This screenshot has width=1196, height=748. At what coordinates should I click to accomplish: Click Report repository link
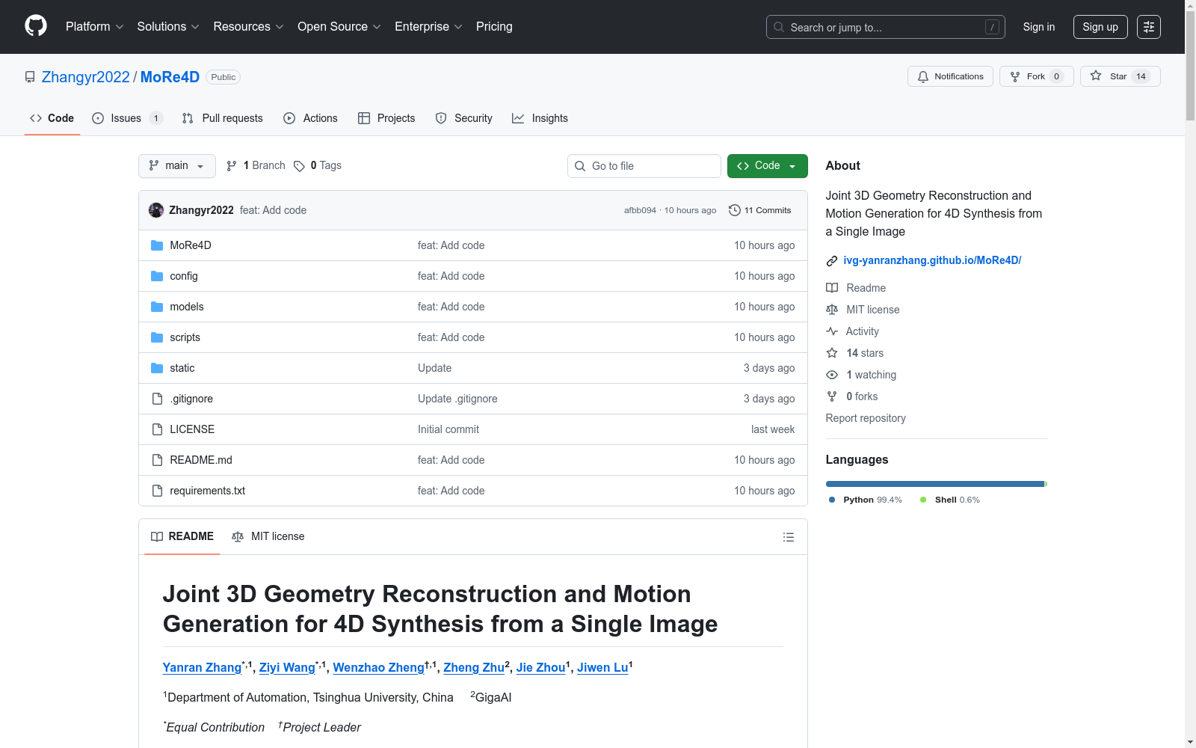pos(866,418)
